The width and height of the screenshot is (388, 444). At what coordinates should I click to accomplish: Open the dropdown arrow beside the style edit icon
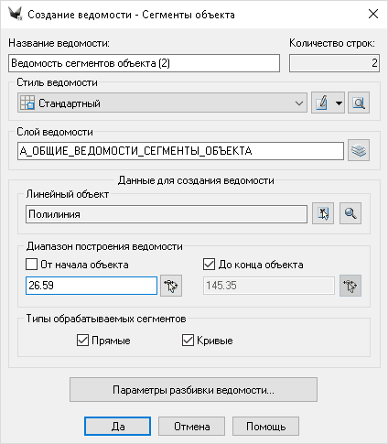click(x=339, y=103)
